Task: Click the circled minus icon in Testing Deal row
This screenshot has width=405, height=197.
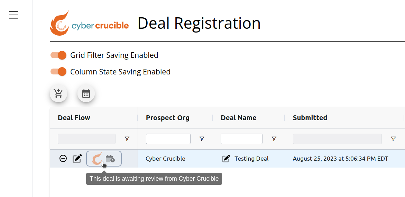Action: [63, 158]
